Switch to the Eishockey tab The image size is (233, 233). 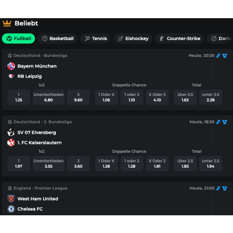pyautogui.click(x=133, y=39)
